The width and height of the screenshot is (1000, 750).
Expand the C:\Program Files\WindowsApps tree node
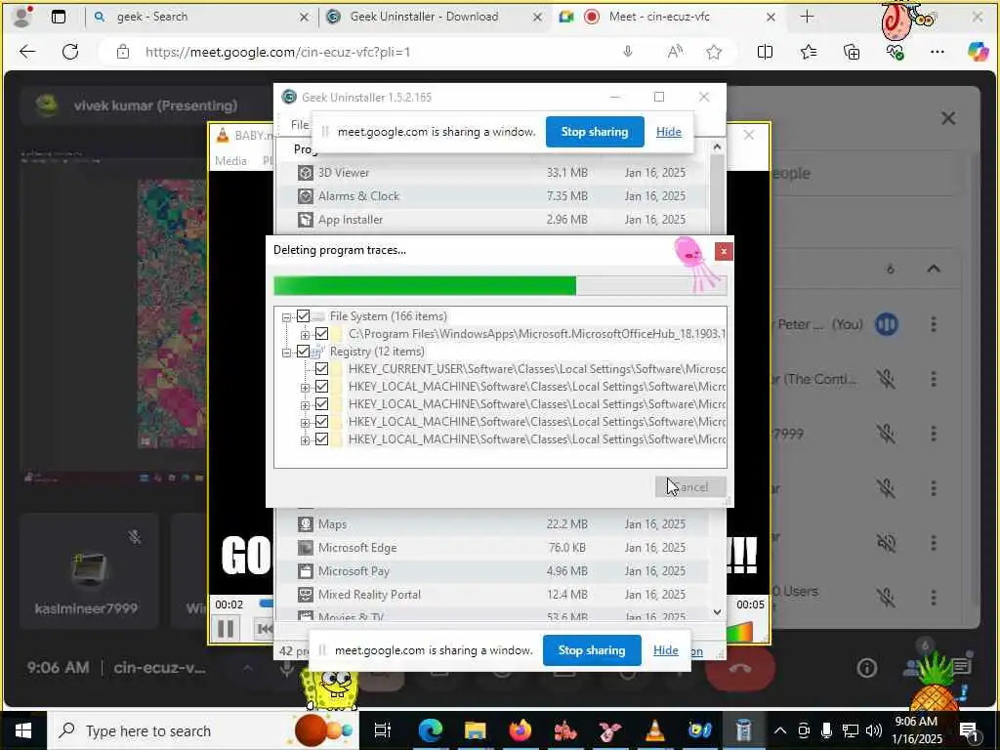click(305, 335)
